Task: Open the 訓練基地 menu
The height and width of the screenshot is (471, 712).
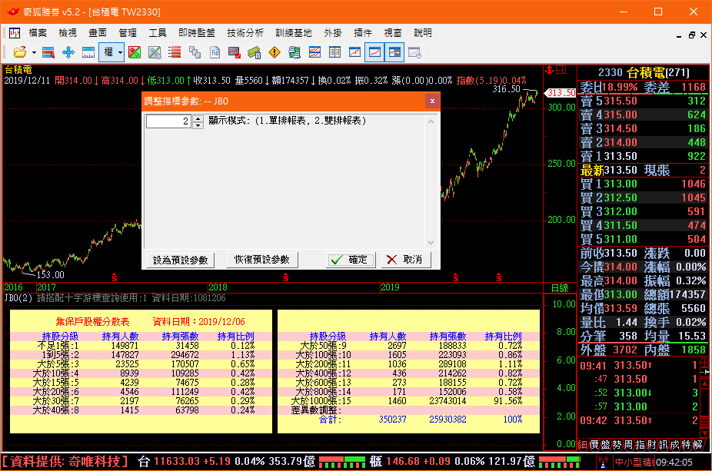Action: tap(294, 33)
